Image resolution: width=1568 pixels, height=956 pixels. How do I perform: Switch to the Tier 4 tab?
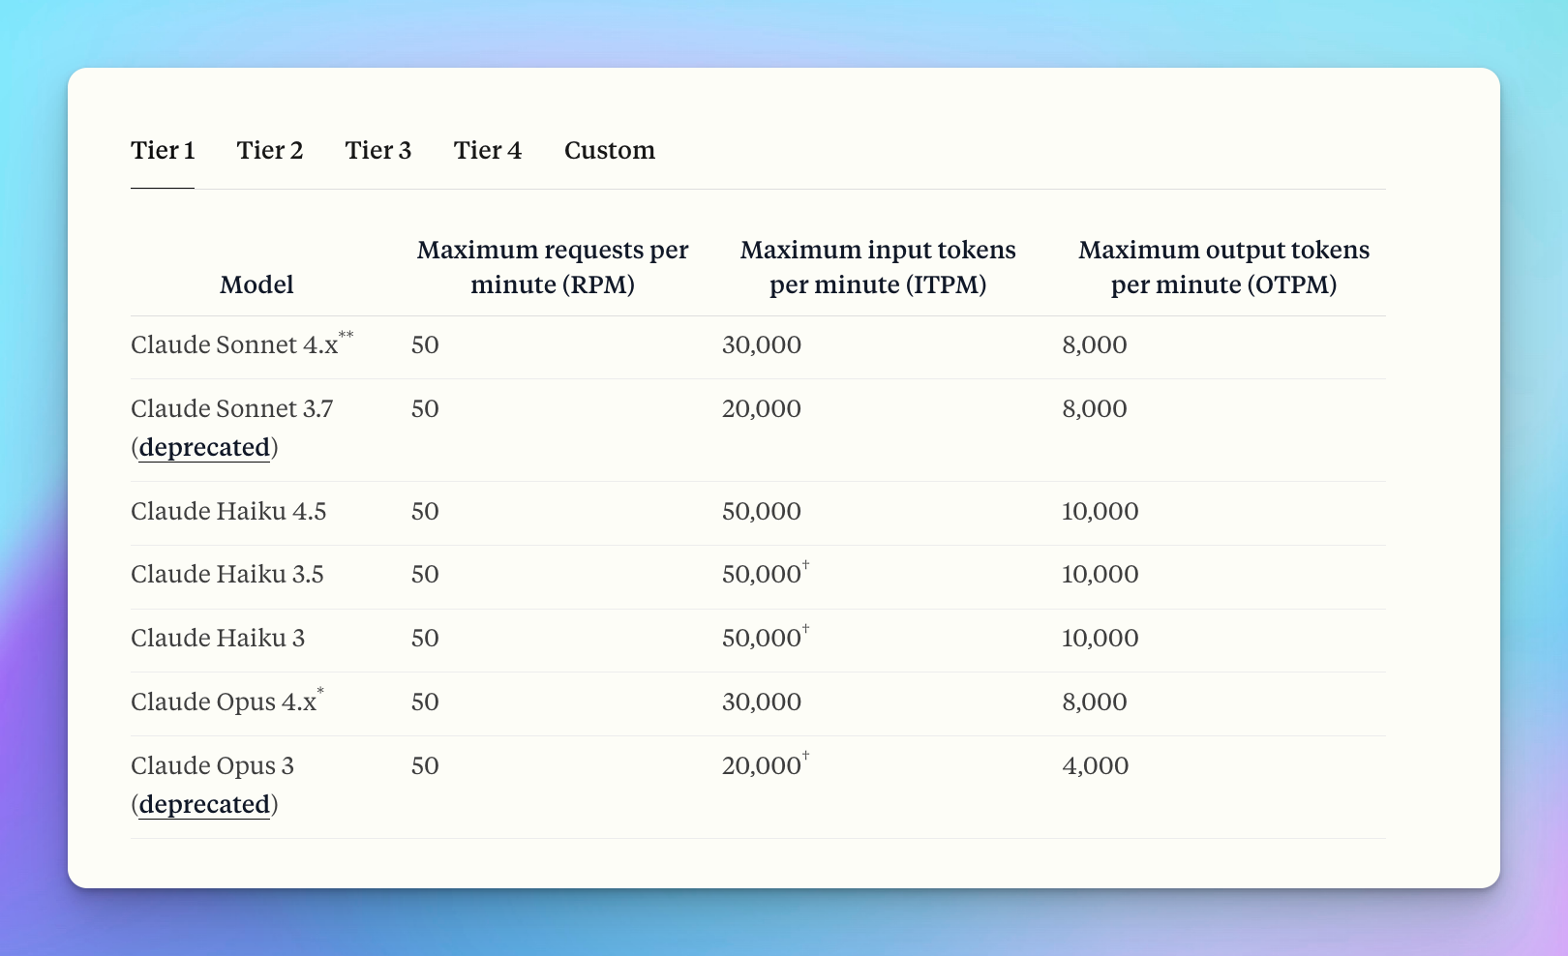[x=488, y=151]
